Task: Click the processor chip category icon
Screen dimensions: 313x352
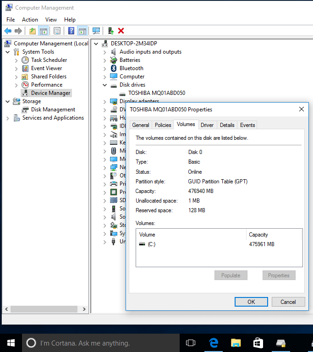Action: tap(114, 192)
